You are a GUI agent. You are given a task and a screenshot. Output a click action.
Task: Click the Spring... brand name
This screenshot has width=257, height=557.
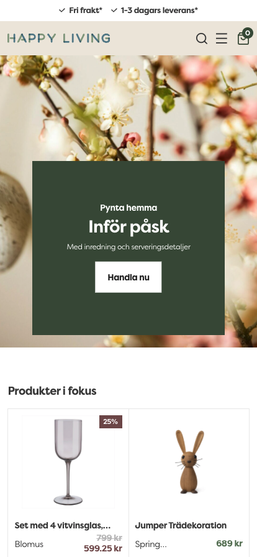151,544
